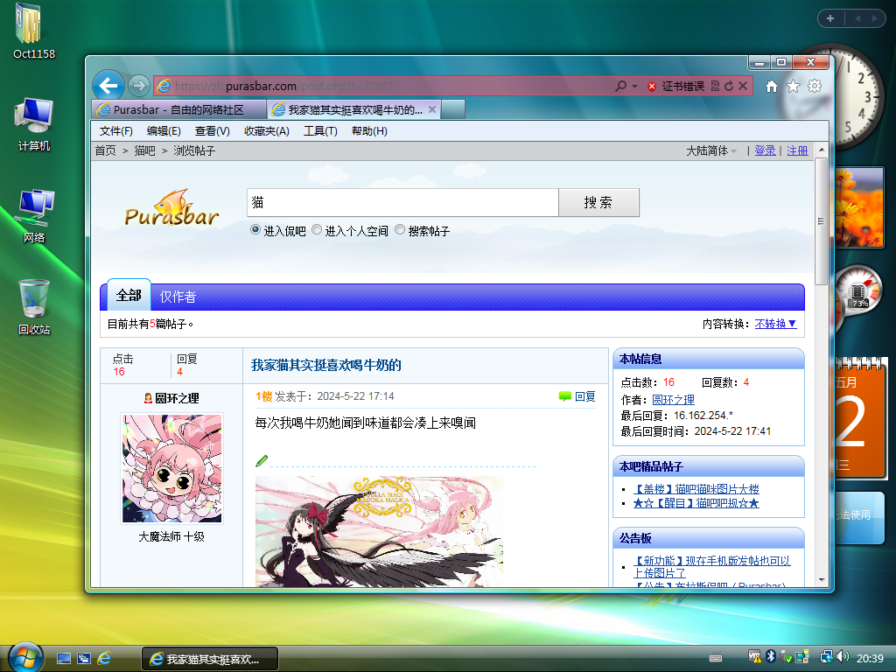Launch Internet Explorer from quick launch
The width and height of the screenshot is (896, 672).
[x=104, y=658]
